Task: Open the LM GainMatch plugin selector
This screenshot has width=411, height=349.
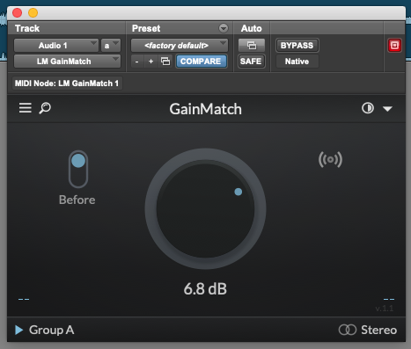Action: pyautogui.click(x=67, y=62)
